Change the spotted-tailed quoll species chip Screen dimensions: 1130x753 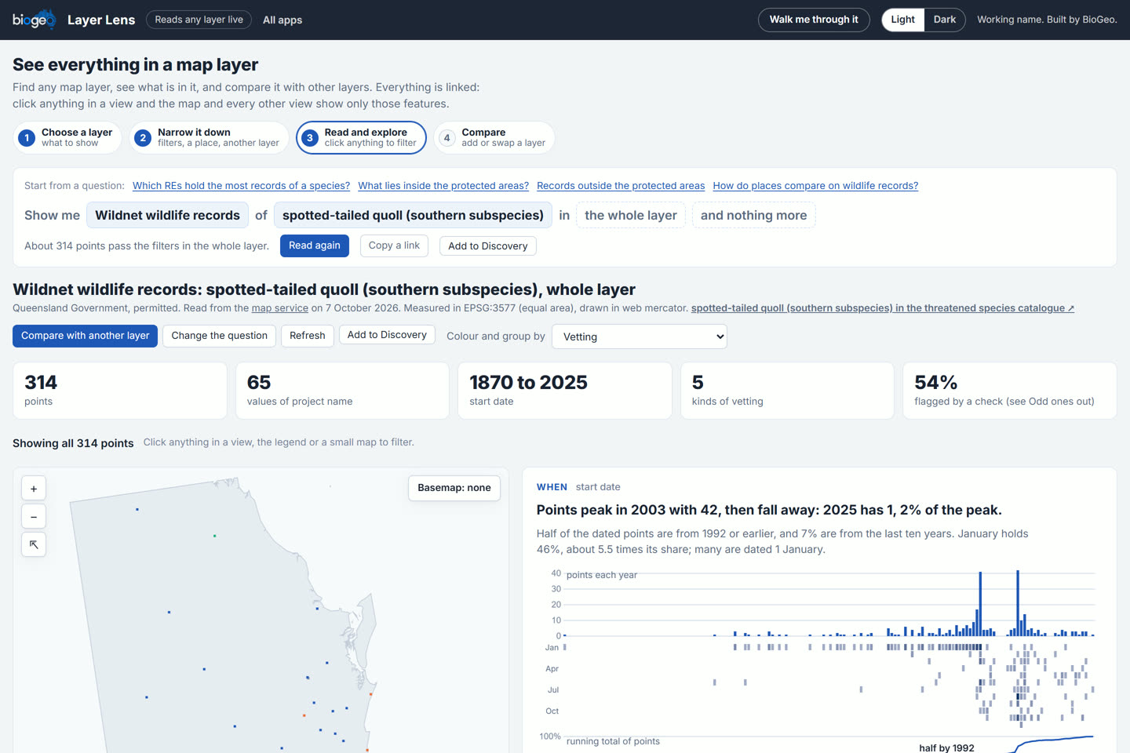[413, 215]
